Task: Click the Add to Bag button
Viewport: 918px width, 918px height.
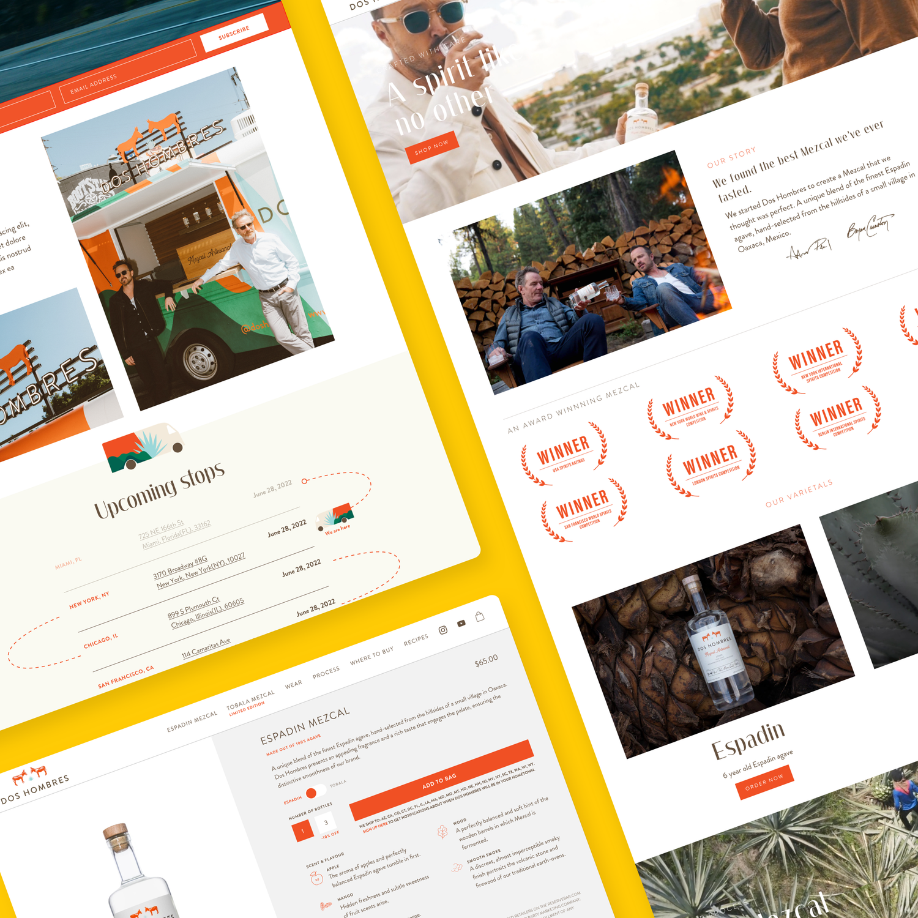Action: [441, 780]
